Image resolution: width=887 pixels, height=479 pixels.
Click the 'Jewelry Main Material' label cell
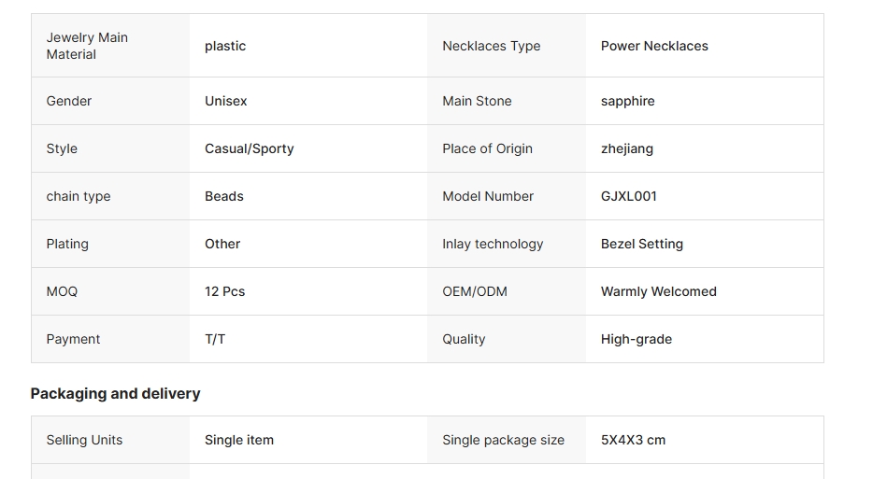tap(87, 46)
